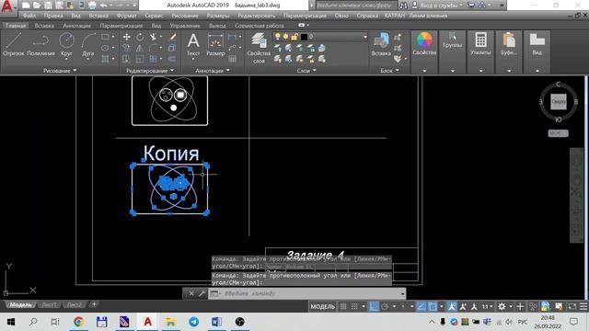
Task: Open the Рисование menu in the menu bar
Action: [x=185, y=16]
